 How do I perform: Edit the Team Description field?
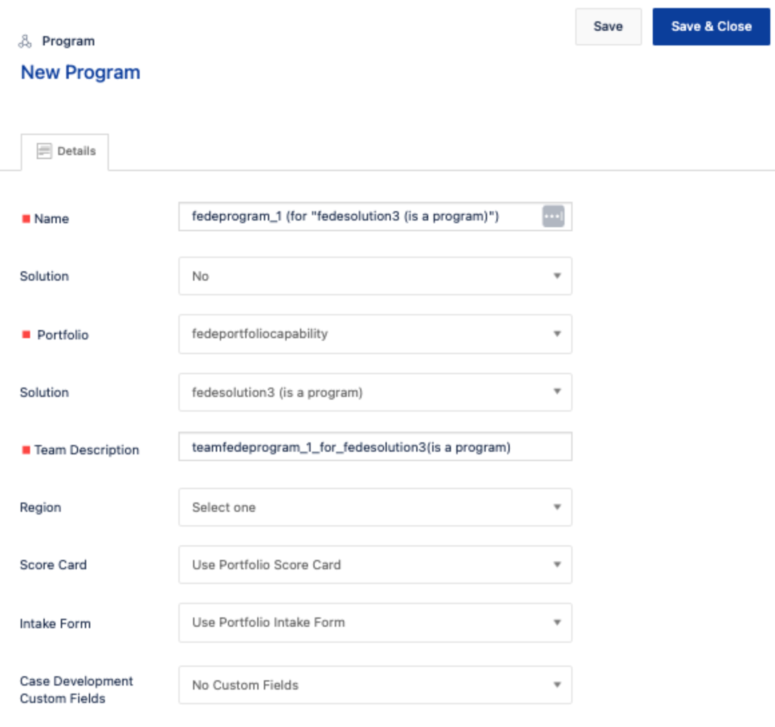[x=375, y=447]
